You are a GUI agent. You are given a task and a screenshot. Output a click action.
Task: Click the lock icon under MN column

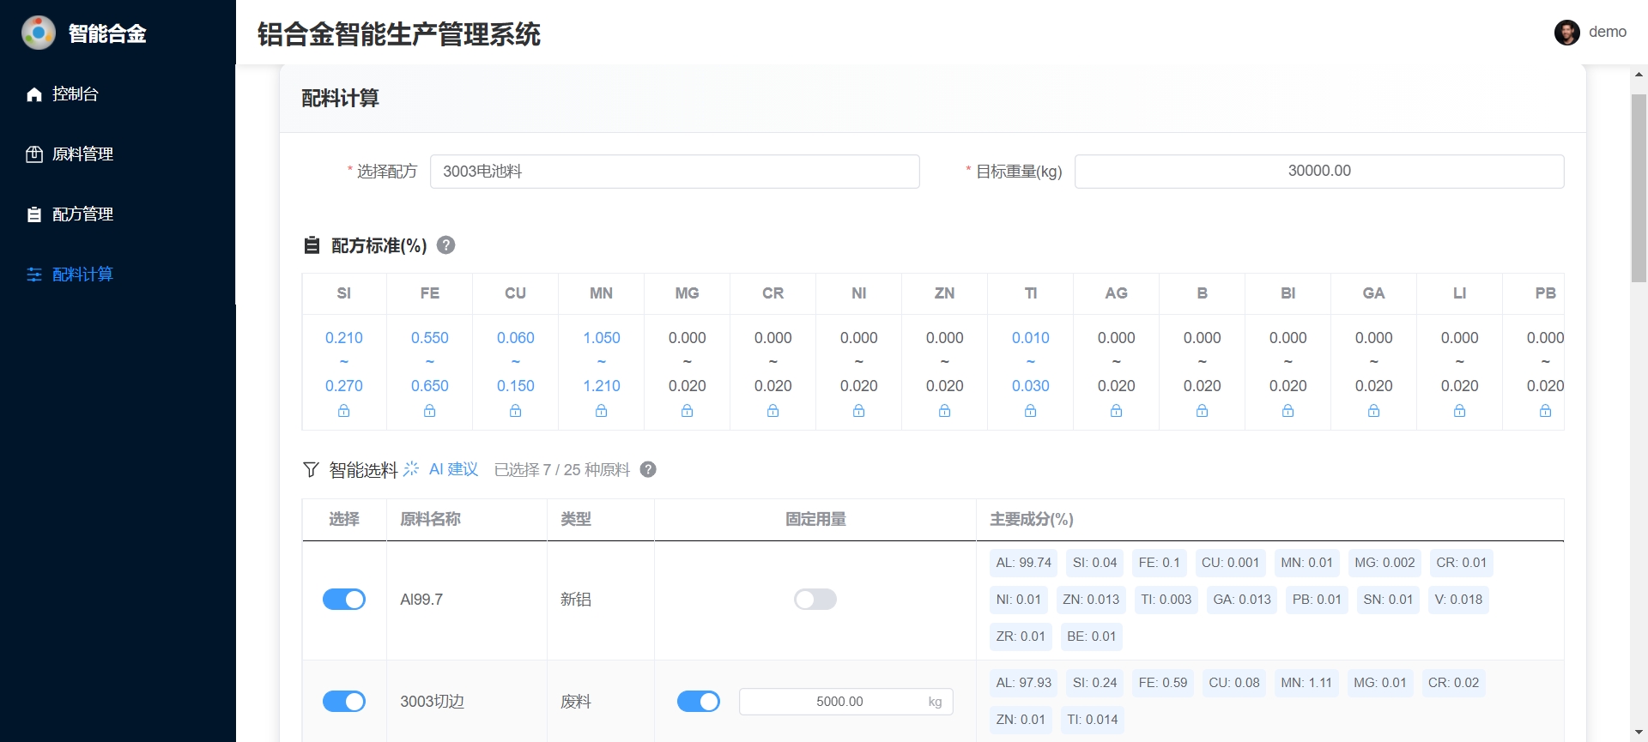601,411
